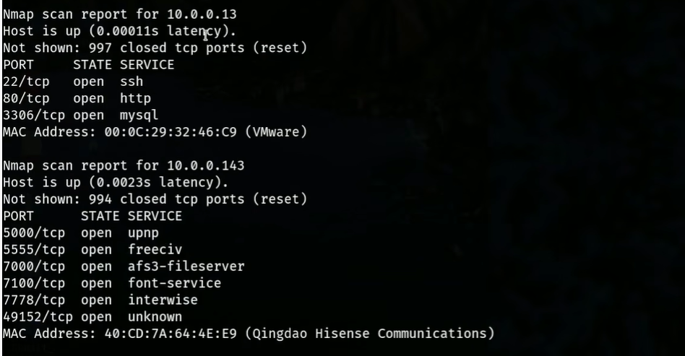Click the ssh service name
Image resolution: width=685 pixels, height=356 pixels.
click(x=132, y=82)
